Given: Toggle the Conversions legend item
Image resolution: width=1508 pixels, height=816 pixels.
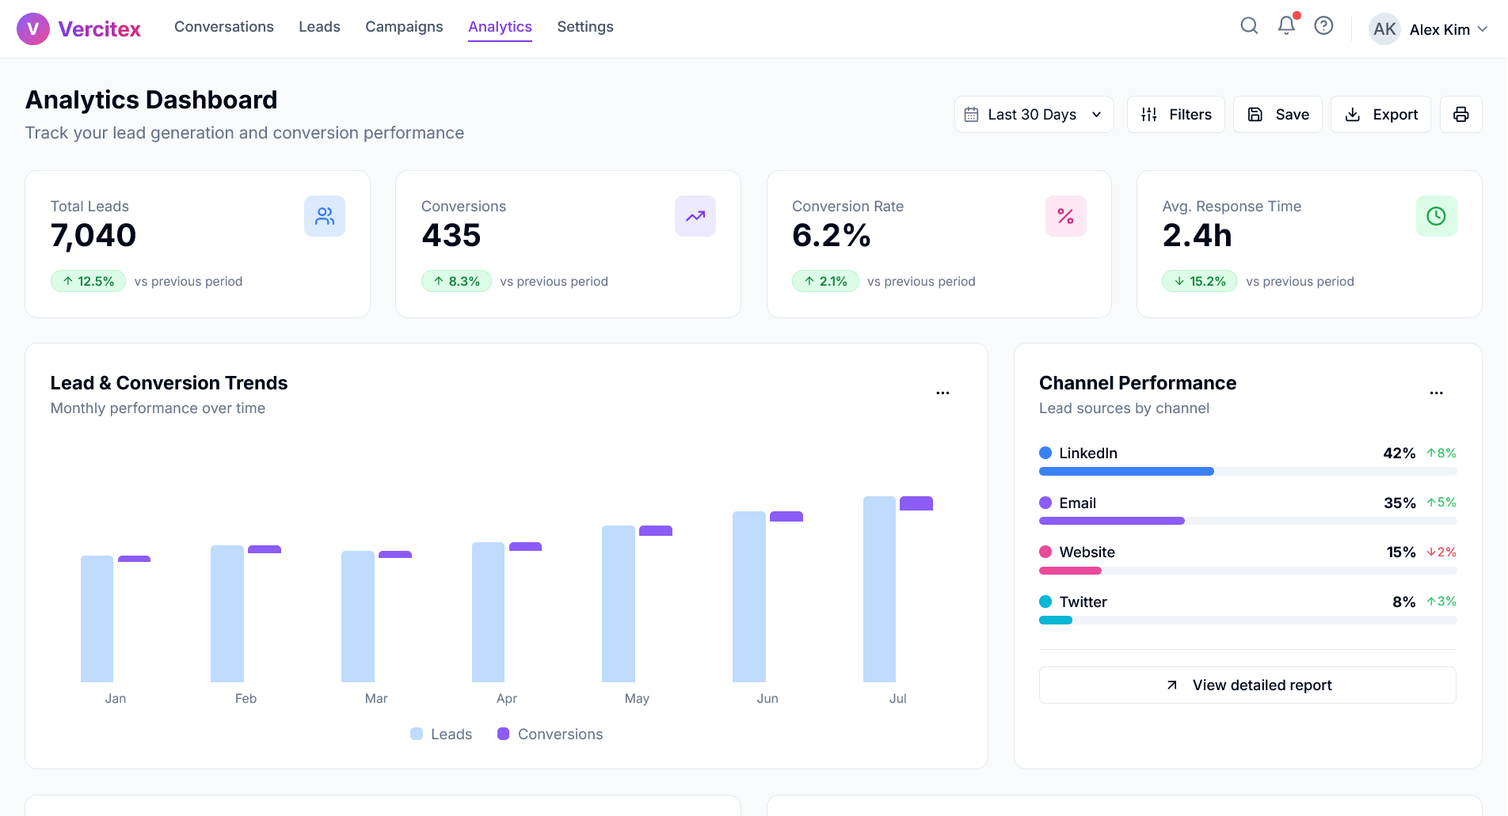Looking at the screenshot, I should tap(550, 734).
